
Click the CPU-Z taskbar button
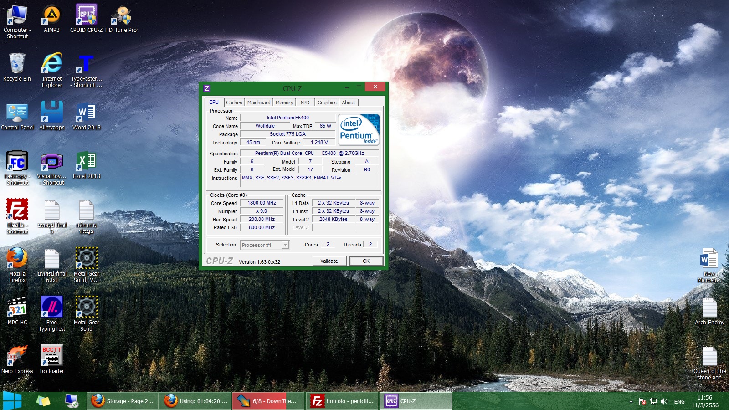pos(416,401)
